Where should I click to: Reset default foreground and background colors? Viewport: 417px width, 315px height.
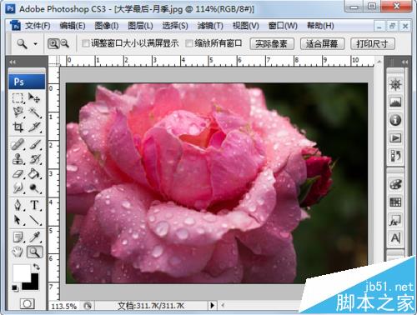pos(15,288)
